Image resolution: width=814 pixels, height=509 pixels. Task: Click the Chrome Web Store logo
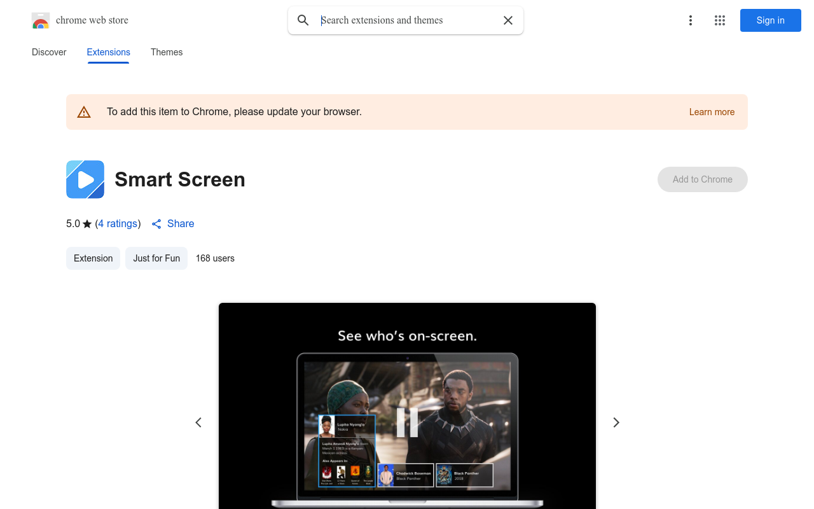click(41, 20)
